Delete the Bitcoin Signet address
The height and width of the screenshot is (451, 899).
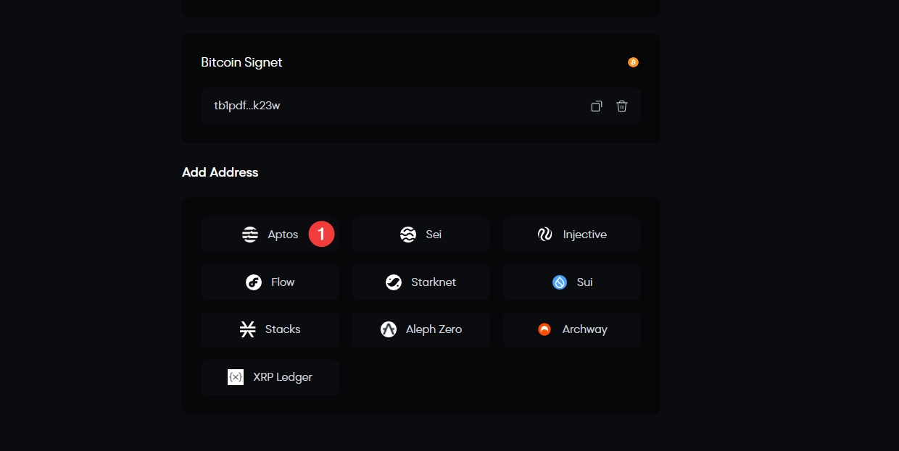coord(621,106)
